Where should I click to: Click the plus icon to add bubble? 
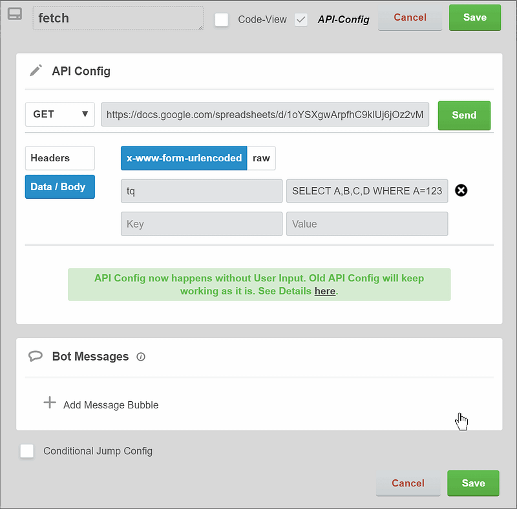[50, 403]
